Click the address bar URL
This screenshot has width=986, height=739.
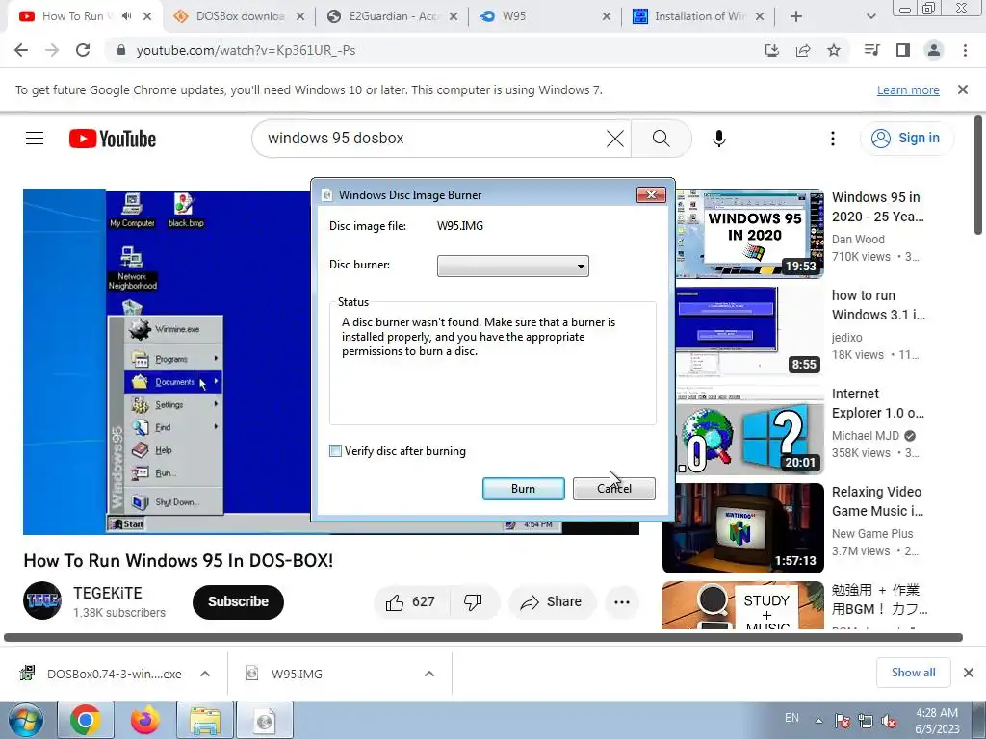click(x=246, y=51)
